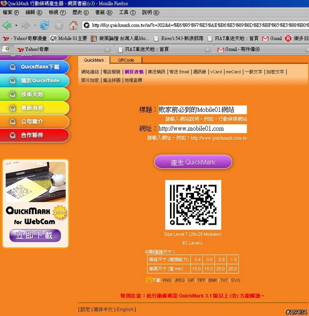Open the River's 543 bookmark
Viewport: 309px width, 316px height.
179,38
